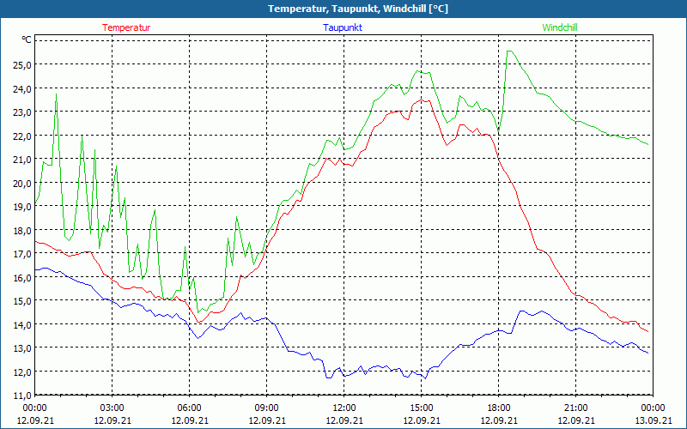Click the green Windchill legend label
The width and height of the screenshot is (687, 429).
[x=560, y=27]
